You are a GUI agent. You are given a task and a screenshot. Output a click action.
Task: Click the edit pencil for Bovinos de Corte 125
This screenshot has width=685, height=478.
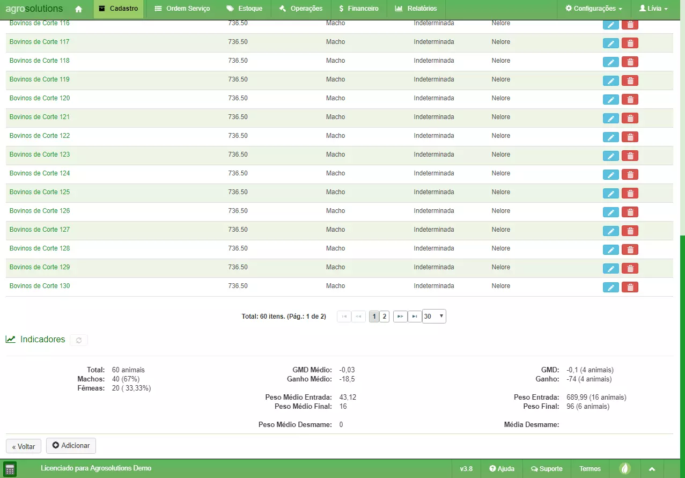click(610, 194)
